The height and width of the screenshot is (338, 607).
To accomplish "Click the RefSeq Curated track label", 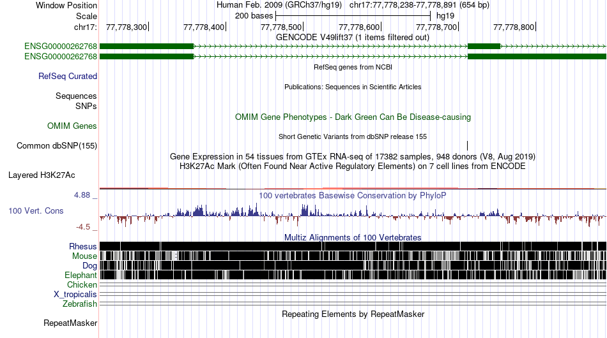I will [68, 76].
